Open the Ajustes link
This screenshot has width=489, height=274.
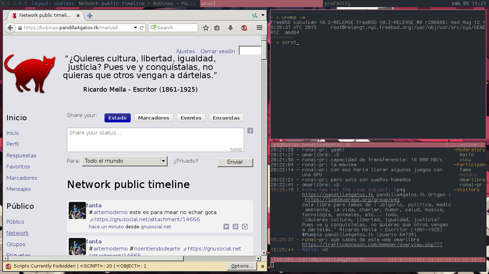click(x=185, y=51)
